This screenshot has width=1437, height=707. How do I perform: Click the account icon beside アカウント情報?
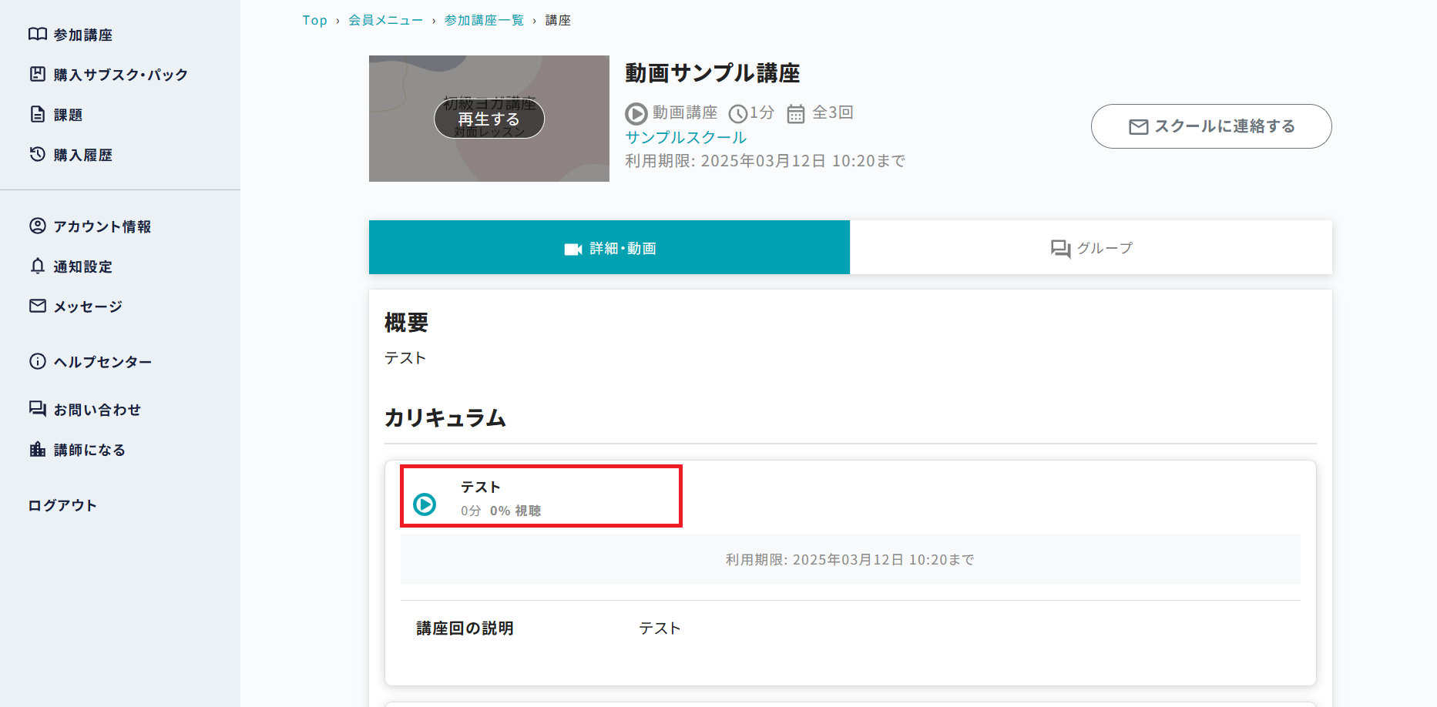38,226
